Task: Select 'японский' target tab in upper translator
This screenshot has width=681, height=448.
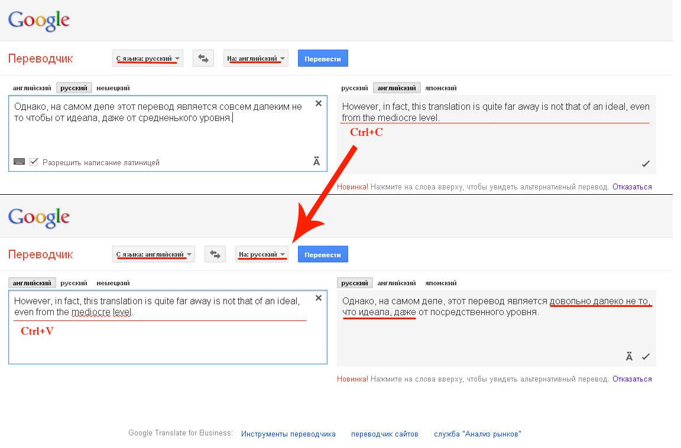Action: point(441,88)
